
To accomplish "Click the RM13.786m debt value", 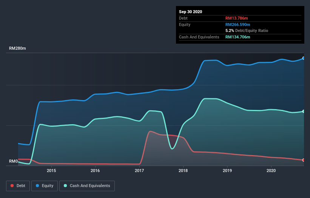I will [x=236, y=18].
